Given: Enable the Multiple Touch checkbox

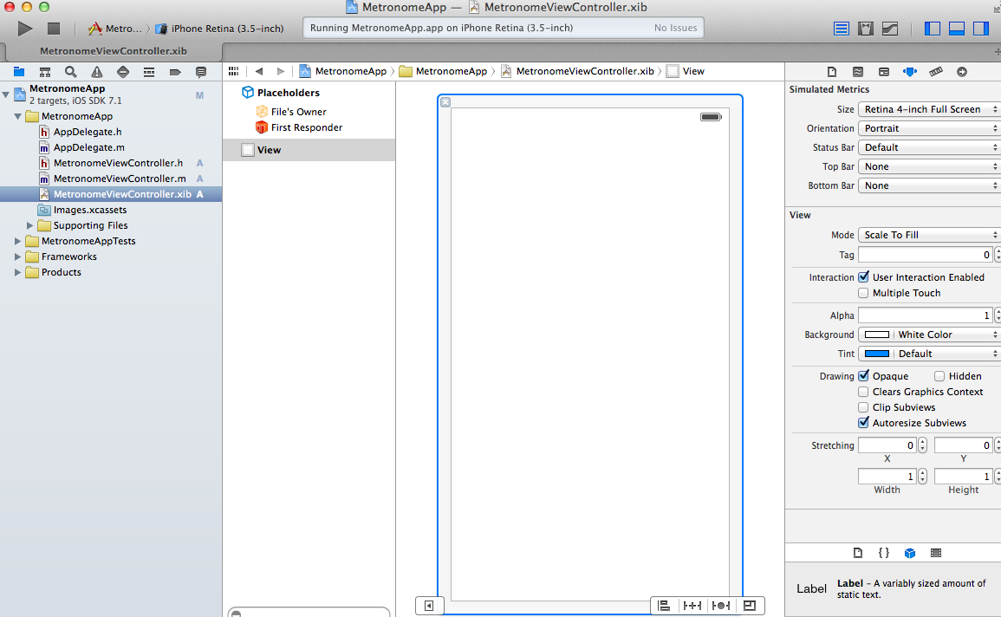Looking at the screenshot, I should click(863, 293).
